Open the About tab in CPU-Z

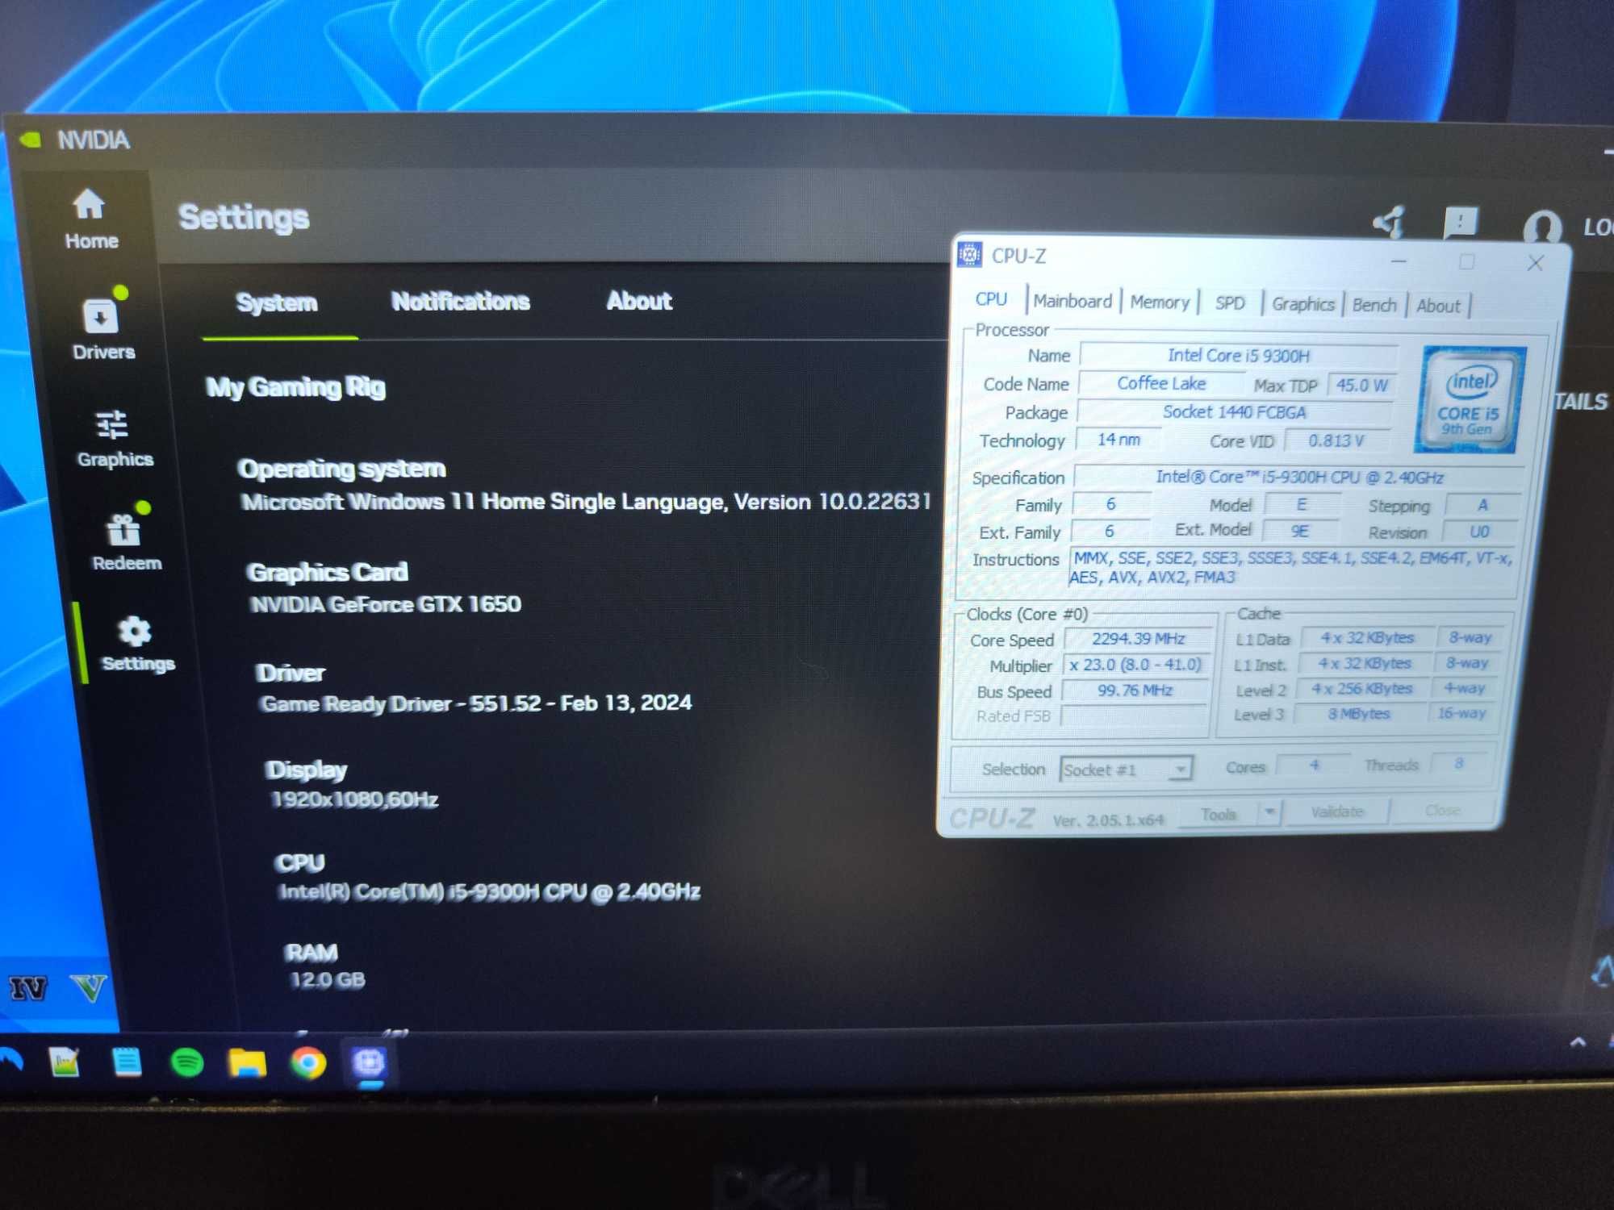point(1438,306)
